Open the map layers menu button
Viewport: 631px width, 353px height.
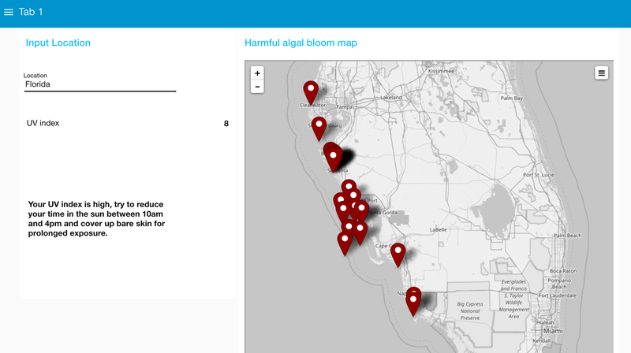coord(601,73)
